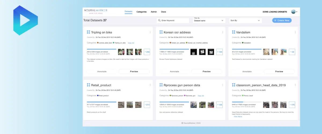Open the three-dot menu on classroom_person_head_data_2019 card
322x134 pixels.
coord(295,85)
